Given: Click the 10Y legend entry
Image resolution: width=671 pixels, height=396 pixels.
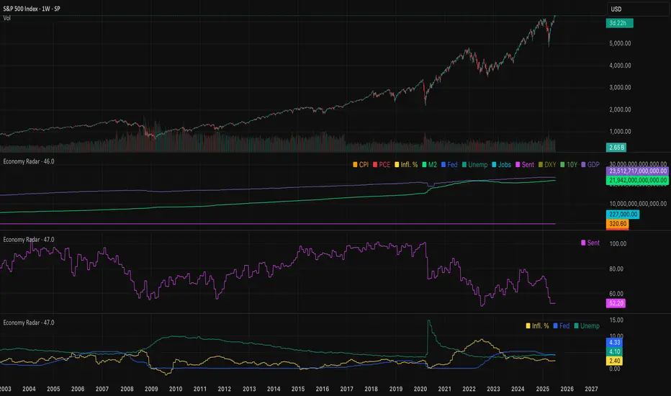Looking at the screenshot, I should tap(569, 165).
